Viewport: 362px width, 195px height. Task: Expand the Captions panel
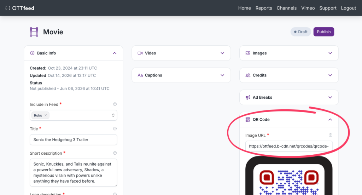point(222,75)
